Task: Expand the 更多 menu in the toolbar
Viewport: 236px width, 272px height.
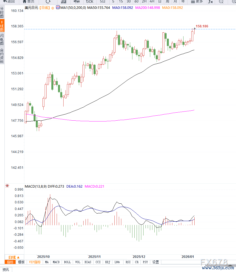Action: [197, 2]
